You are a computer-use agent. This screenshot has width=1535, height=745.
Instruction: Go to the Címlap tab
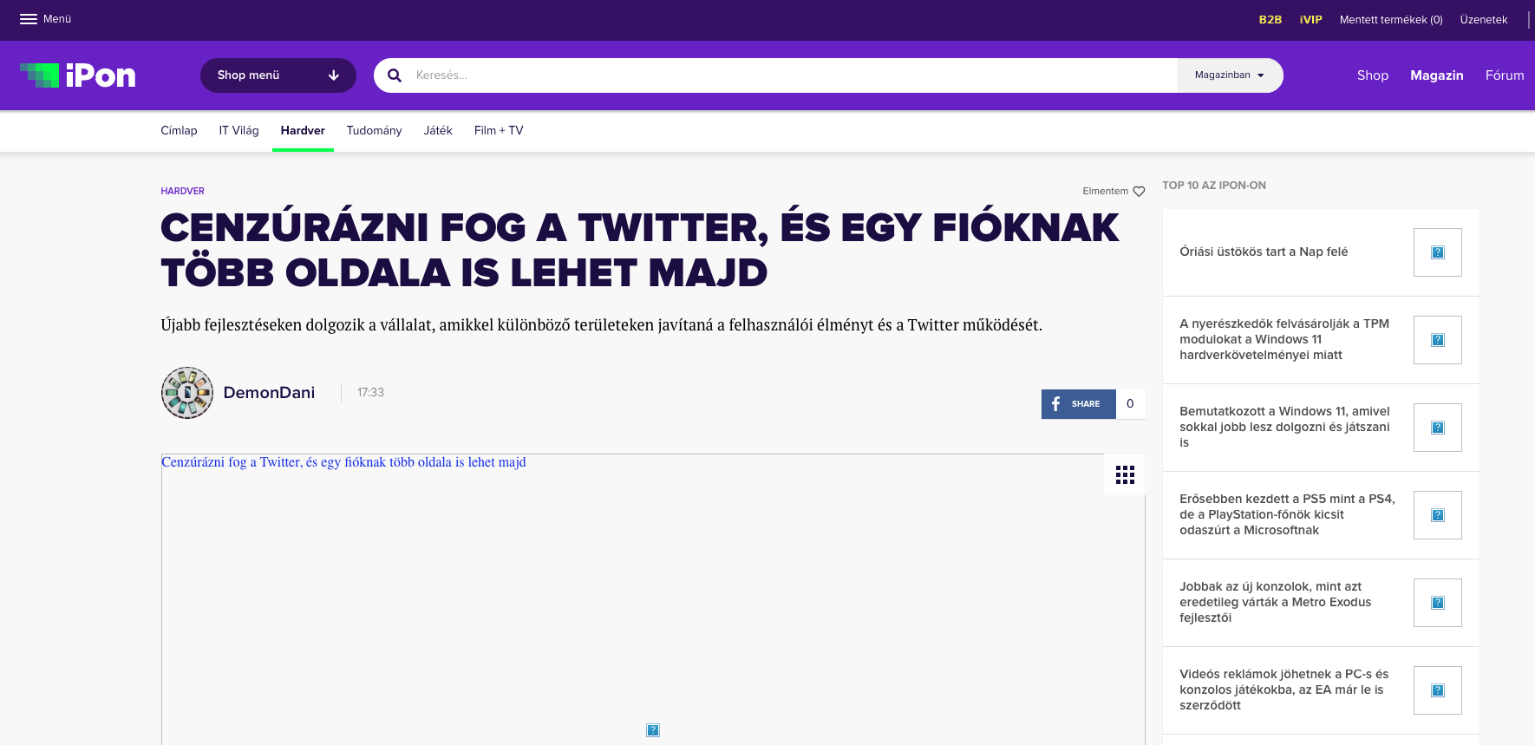(x=179, y=131)
